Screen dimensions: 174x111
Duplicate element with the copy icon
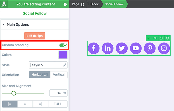[x=161, y=38]
